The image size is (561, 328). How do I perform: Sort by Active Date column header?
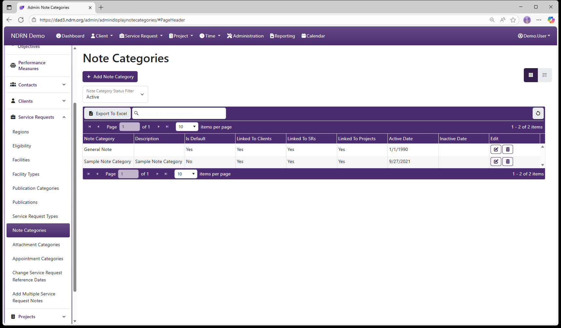tap(413, 139)
